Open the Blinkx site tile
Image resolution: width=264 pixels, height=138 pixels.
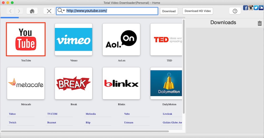[121, 83]
